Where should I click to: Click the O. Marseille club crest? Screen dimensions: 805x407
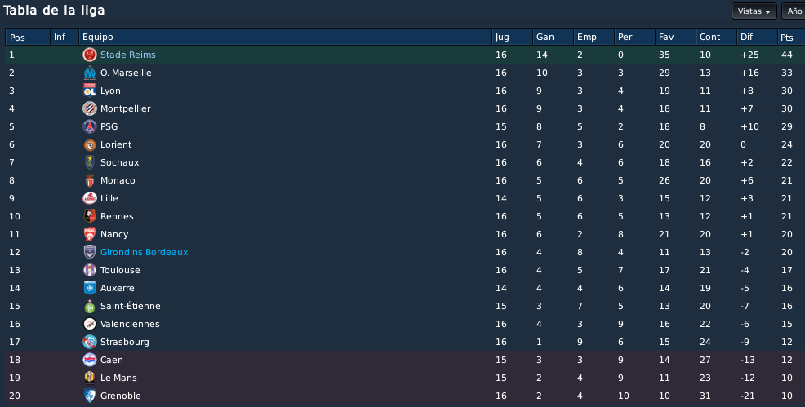(x=90, y=73)
